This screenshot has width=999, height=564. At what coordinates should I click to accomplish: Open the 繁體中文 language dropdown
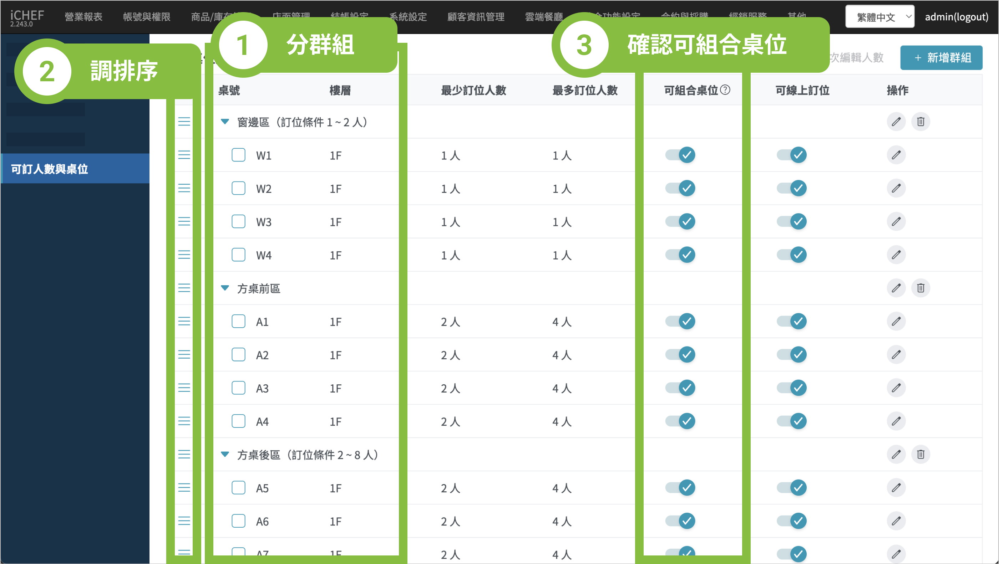click(x=879, y=17)
